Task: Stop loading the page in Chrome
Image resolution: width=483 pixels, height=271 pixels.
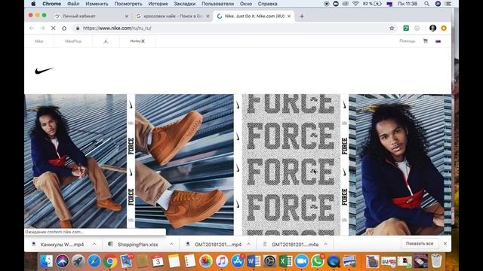Action: (53, 29)
